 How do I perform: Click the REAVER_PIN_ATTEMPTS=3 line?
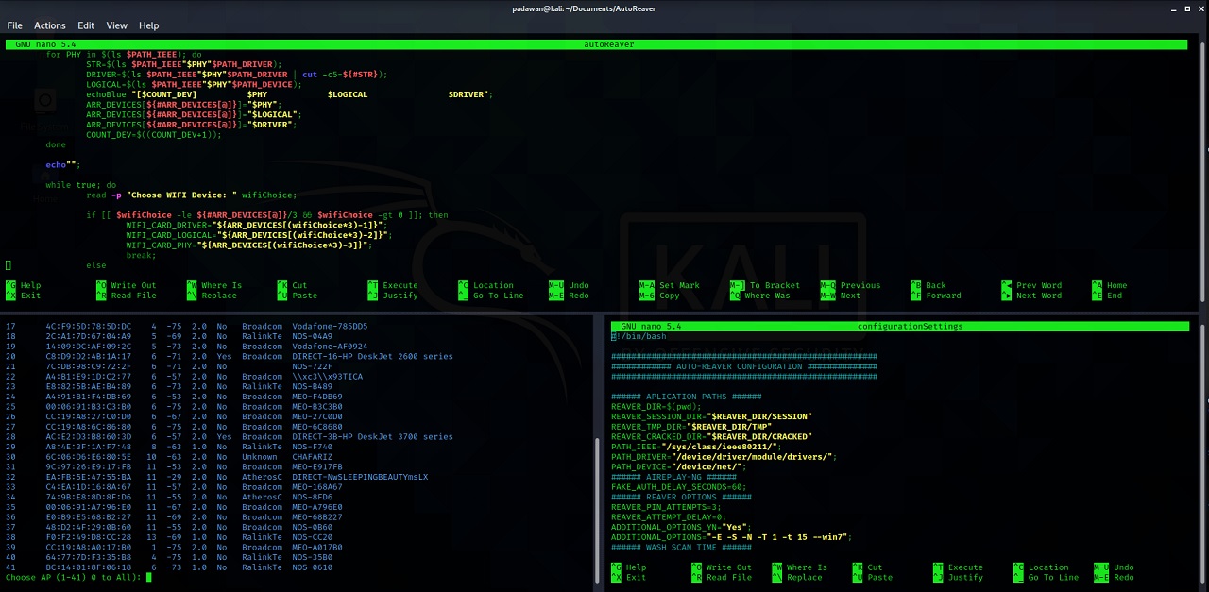point(668,507)
